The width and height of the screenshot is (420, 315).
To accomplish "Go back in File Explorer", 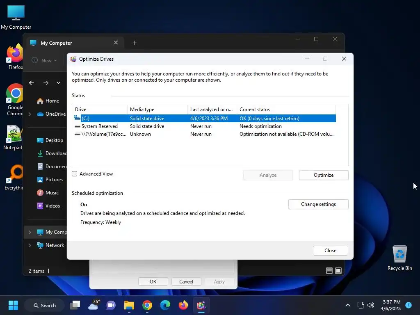I will click(x=32, y=83).
